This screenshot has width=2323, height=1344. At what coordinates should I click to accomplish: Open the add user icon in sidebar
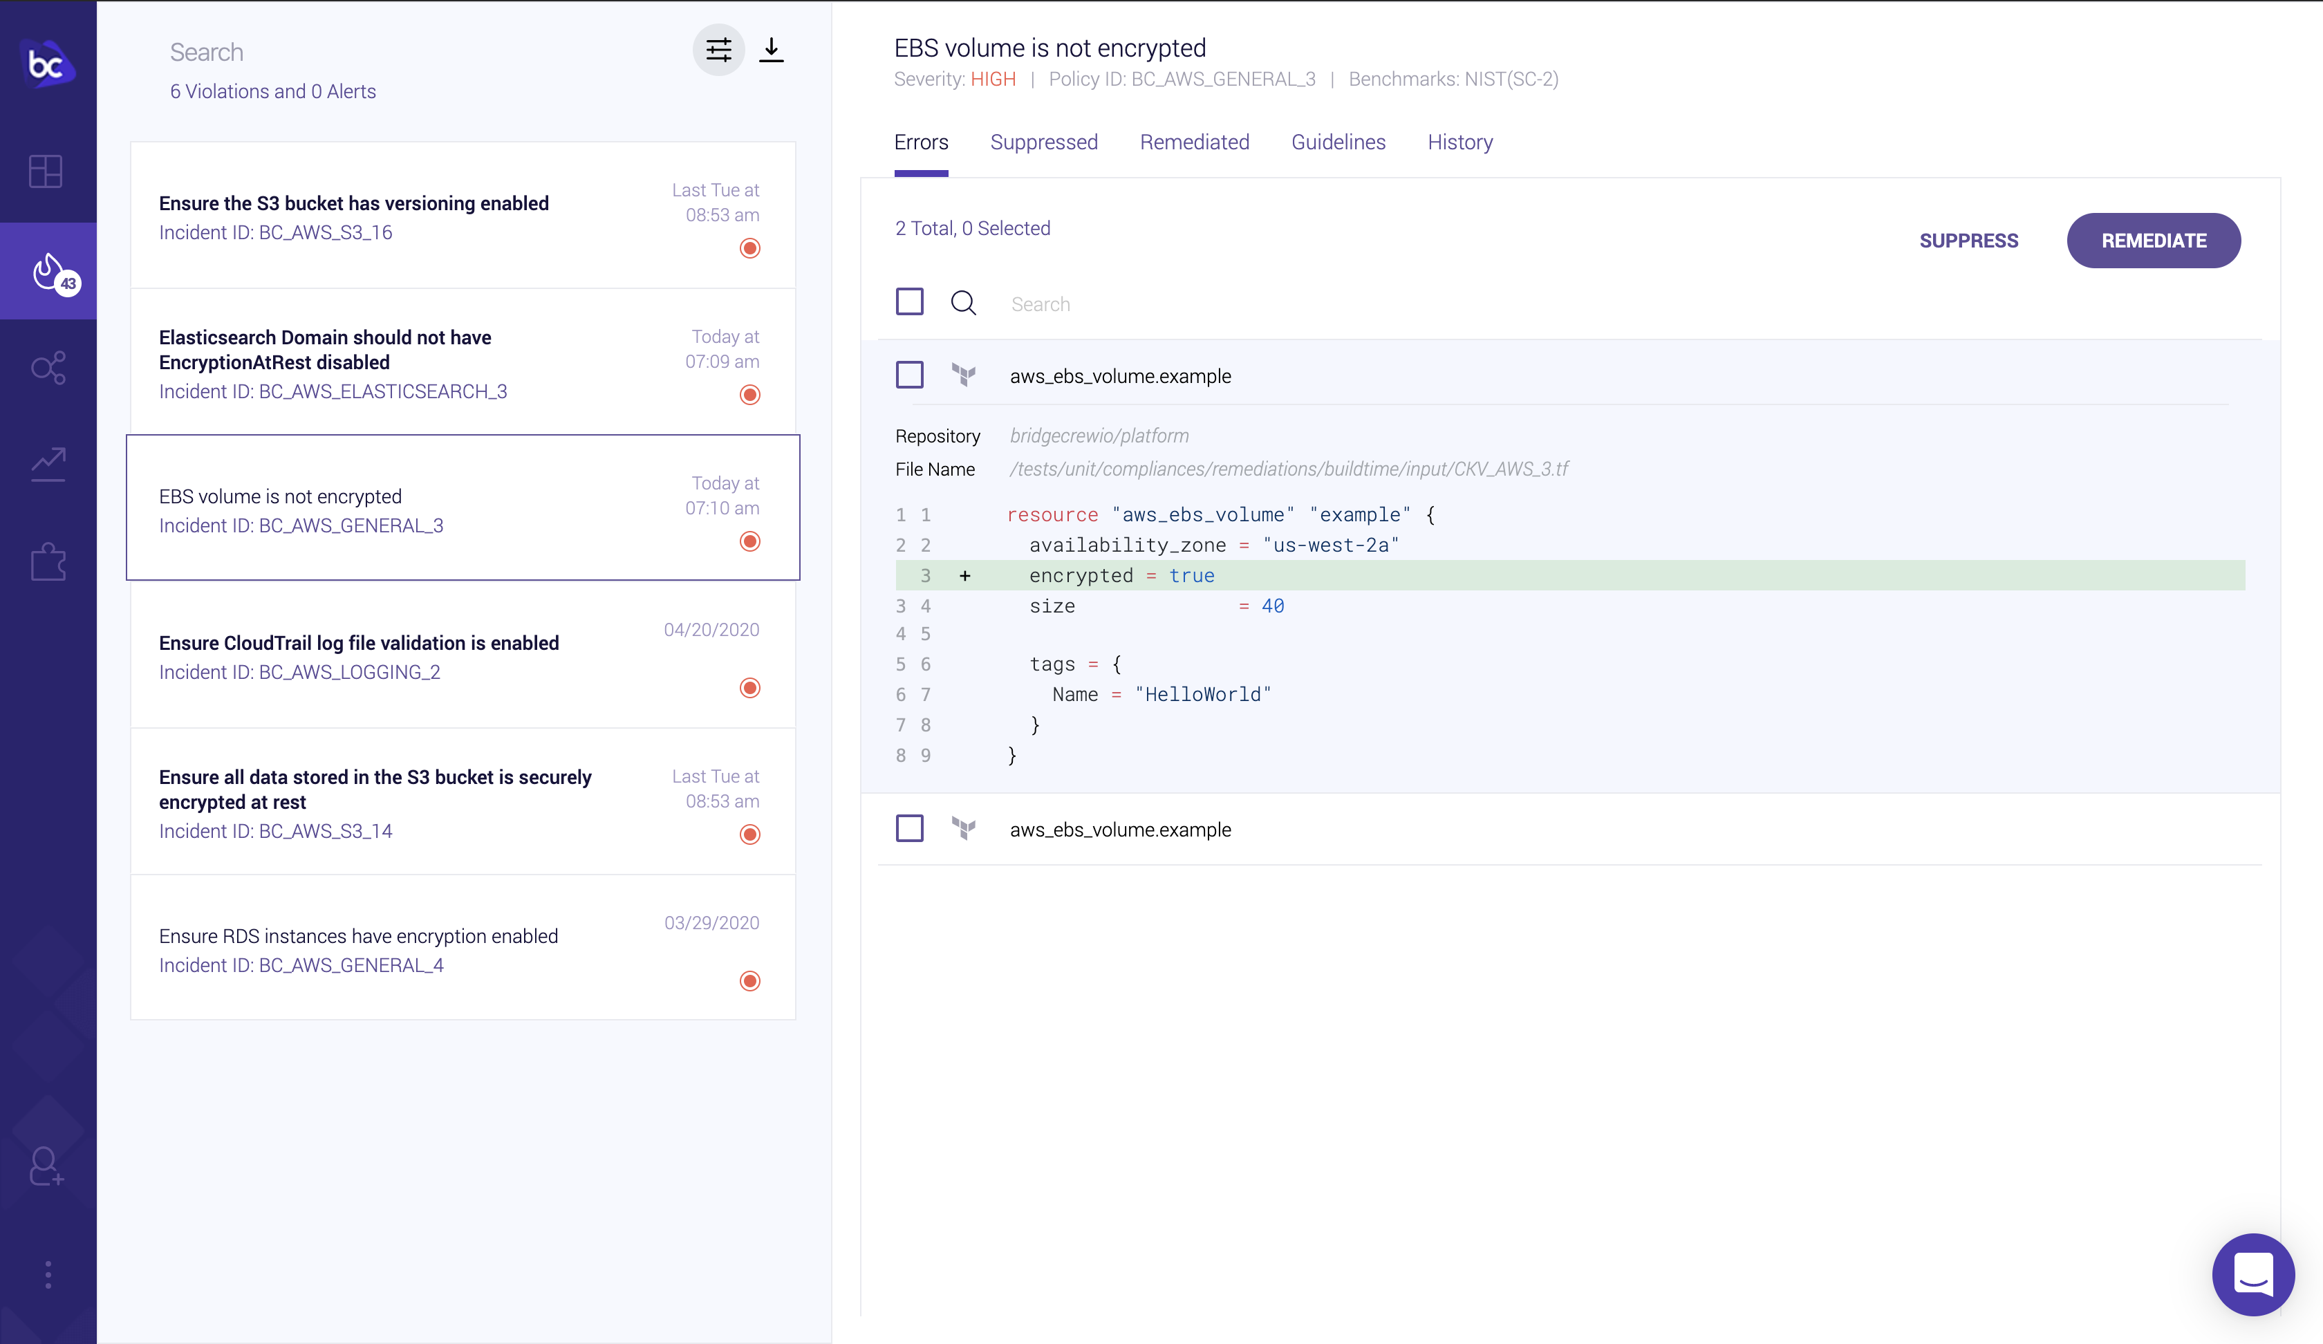click(x=46, y=1166)
